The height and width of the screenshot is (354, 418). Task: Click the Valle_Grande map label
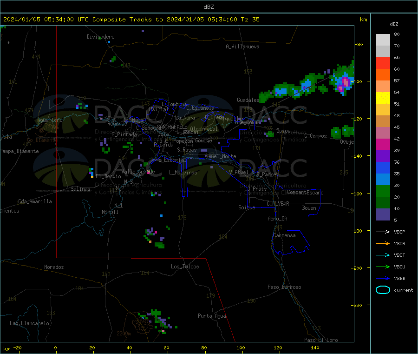point(138,172)
